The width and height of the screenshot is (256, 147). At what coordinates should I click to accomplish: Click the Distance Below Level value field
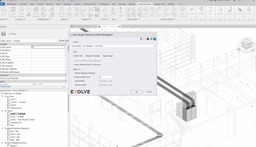[x=105, y=77]
